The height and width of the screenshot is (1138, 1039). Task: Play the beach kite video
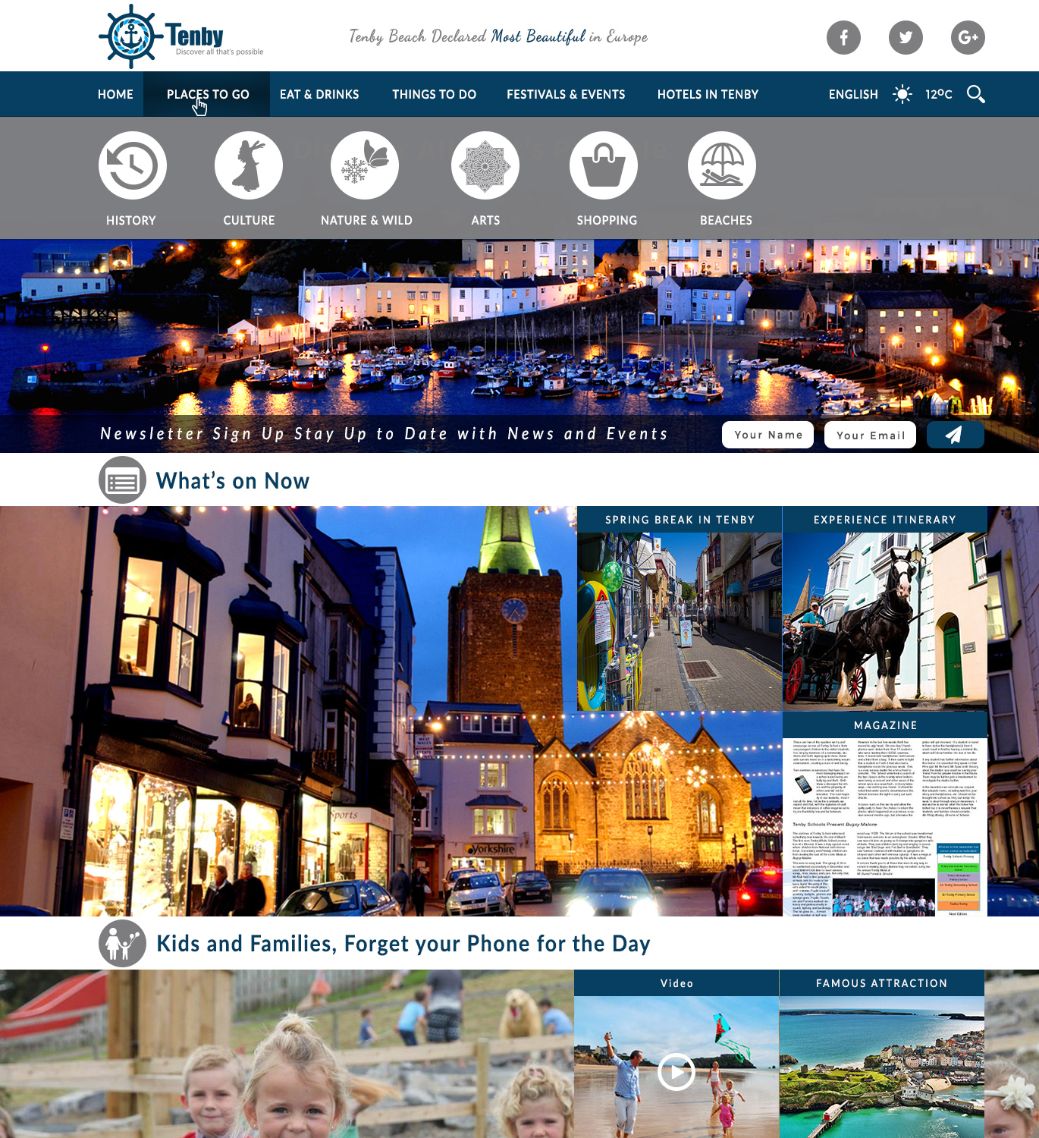tap(676, 1072)
